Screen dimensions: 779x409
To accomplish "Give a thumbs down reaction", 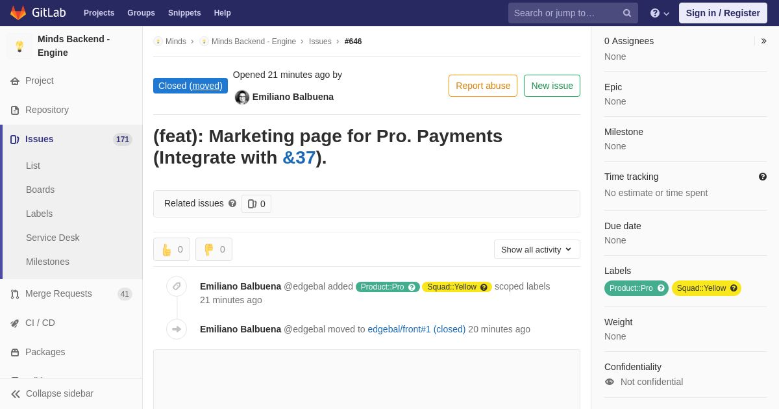I will [x=214, y=249].
